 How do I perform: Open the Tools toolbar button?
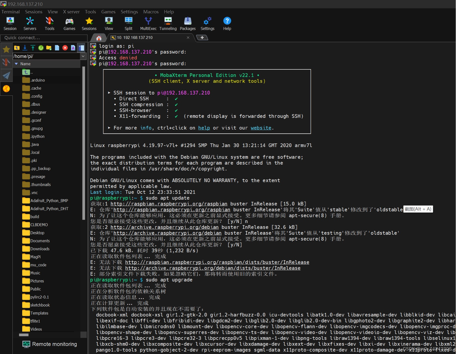pyautogui.click(x=50, y=24)
